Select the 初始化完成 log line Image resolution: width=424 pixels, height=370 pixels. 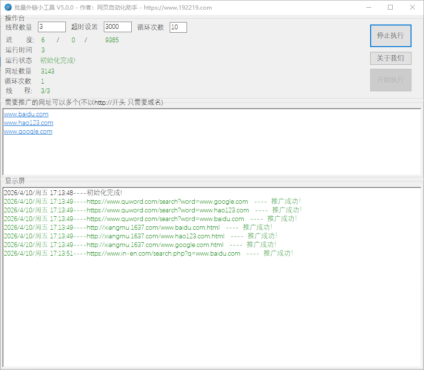click(62, 193)
